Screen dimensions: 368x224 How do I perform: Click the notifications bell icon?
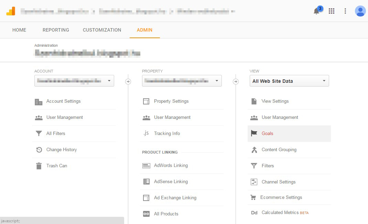[x=316, y=11]
